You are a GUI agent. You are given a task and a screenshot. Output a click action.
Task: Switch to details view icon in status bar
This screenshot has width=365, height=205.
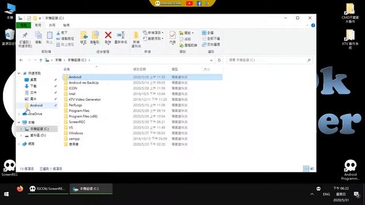[x=306, y=169]
